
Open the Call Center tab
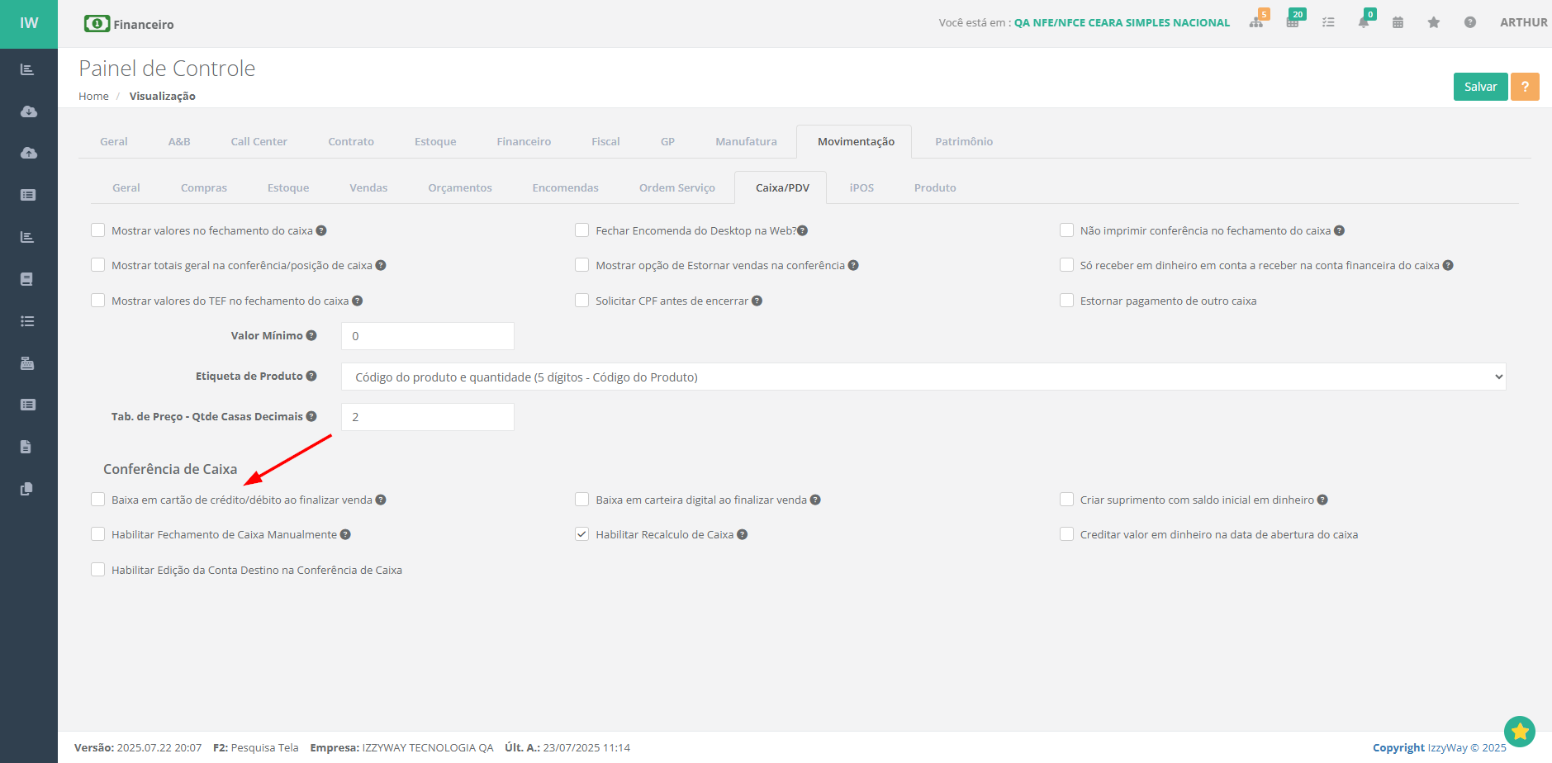pyautogui.click(x=259, y=141)
